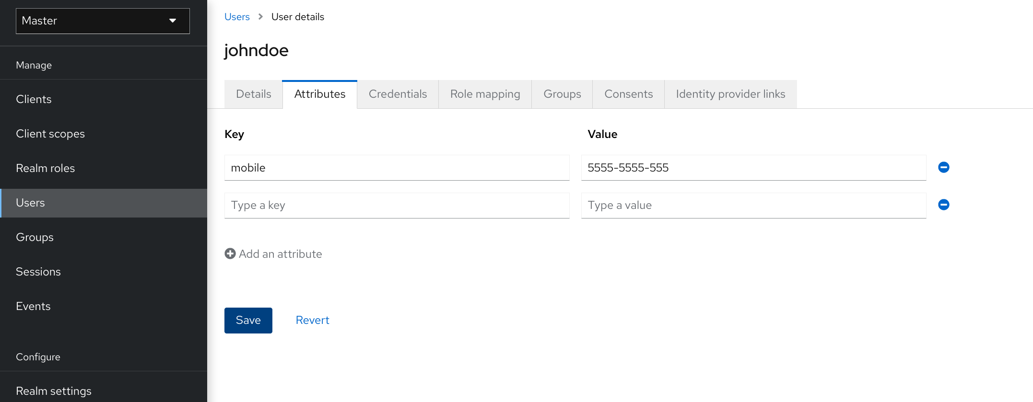Go to Groups in the sidebar
This screenshot has width=1033, height=402.
coord(104,237)
